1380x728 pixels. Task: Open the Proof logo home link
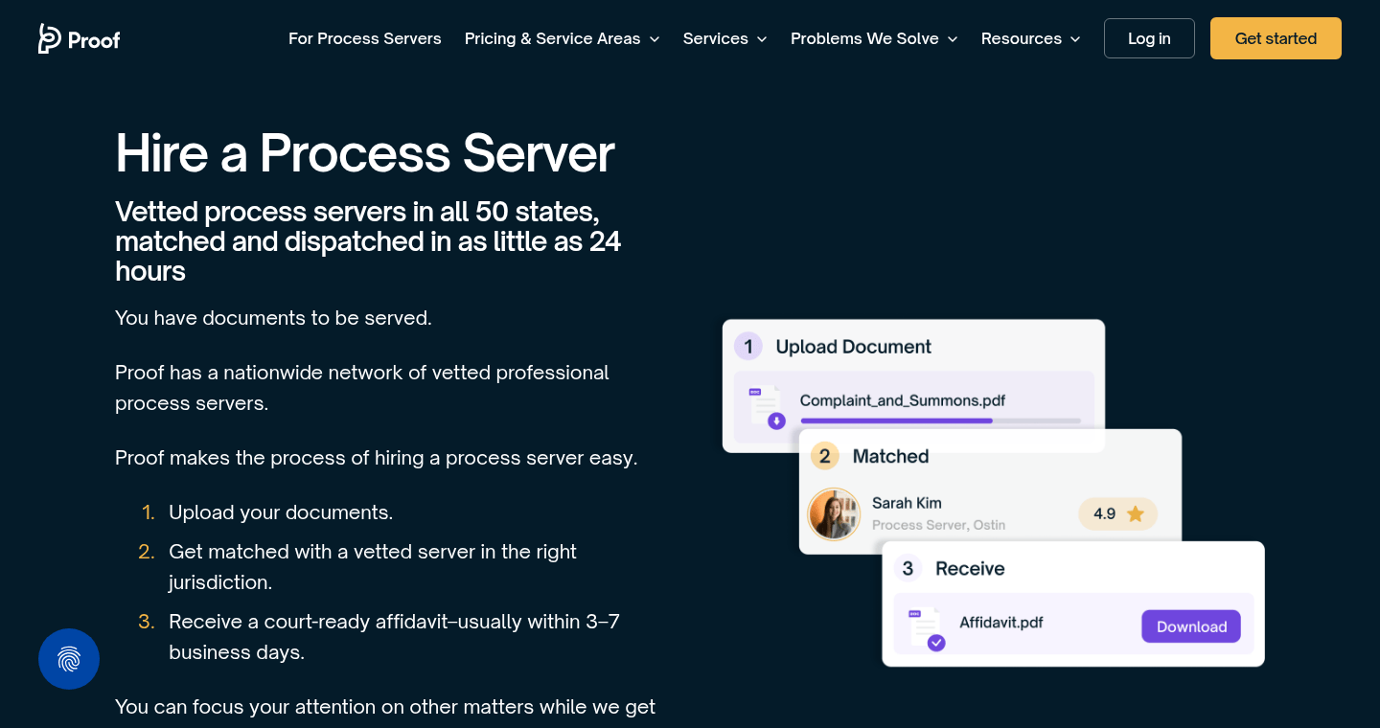[79, 38]
